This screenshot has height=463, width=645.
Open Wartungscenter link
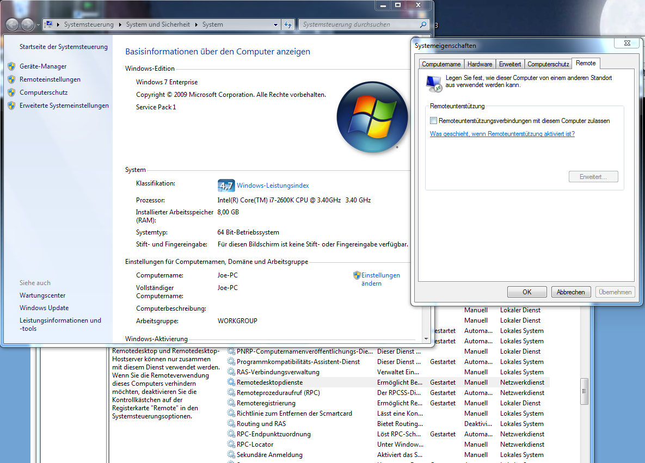[x=42, y=295]
